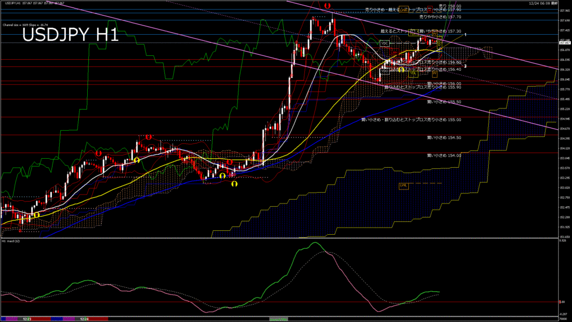The width and height of the screenshot is (572, 322).
Task: Click the 0.326 MACD axis value
Action: tap(563, 240)
